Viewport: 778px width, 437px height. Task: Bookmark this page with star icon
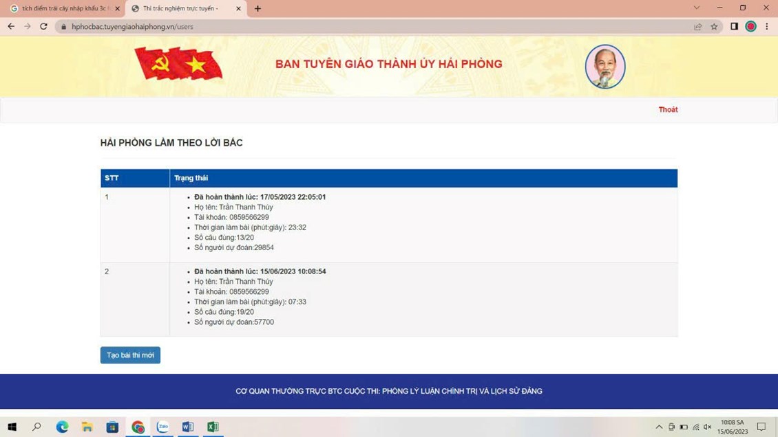[714, 27]
